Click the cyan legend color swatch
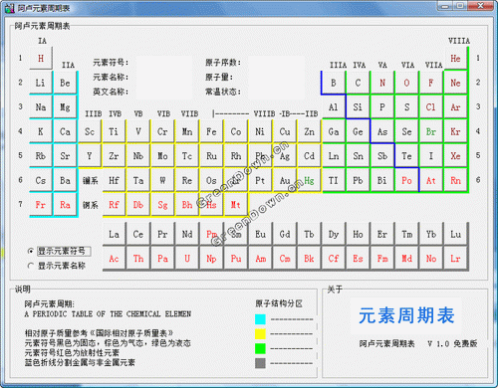 260,319
